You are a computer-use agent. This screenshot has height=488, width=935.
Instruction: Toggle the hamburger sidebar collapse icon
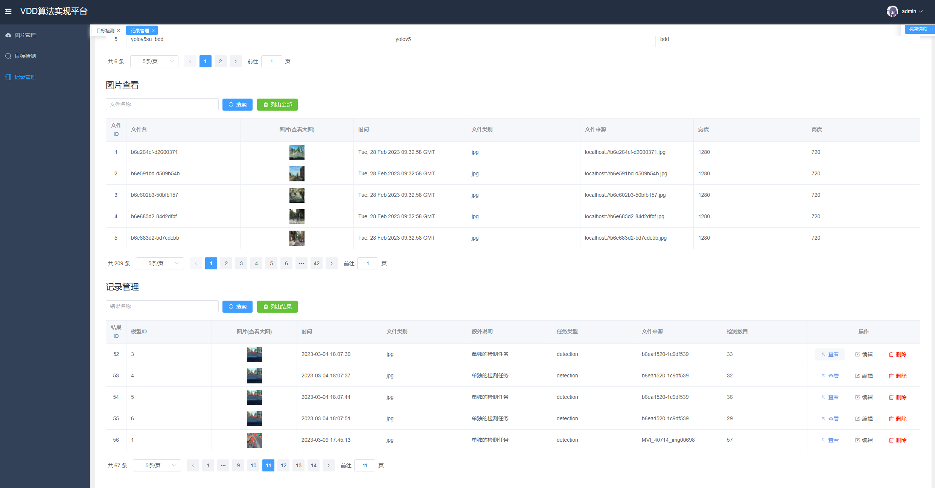click(x=8, y=11)
